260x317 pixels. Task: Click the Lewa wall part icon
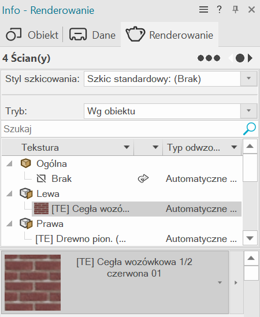point(26,193)
